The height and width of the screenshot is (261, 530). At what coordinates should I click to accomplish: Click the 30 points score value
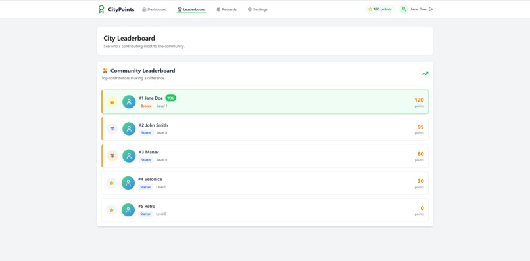point(420,181)
